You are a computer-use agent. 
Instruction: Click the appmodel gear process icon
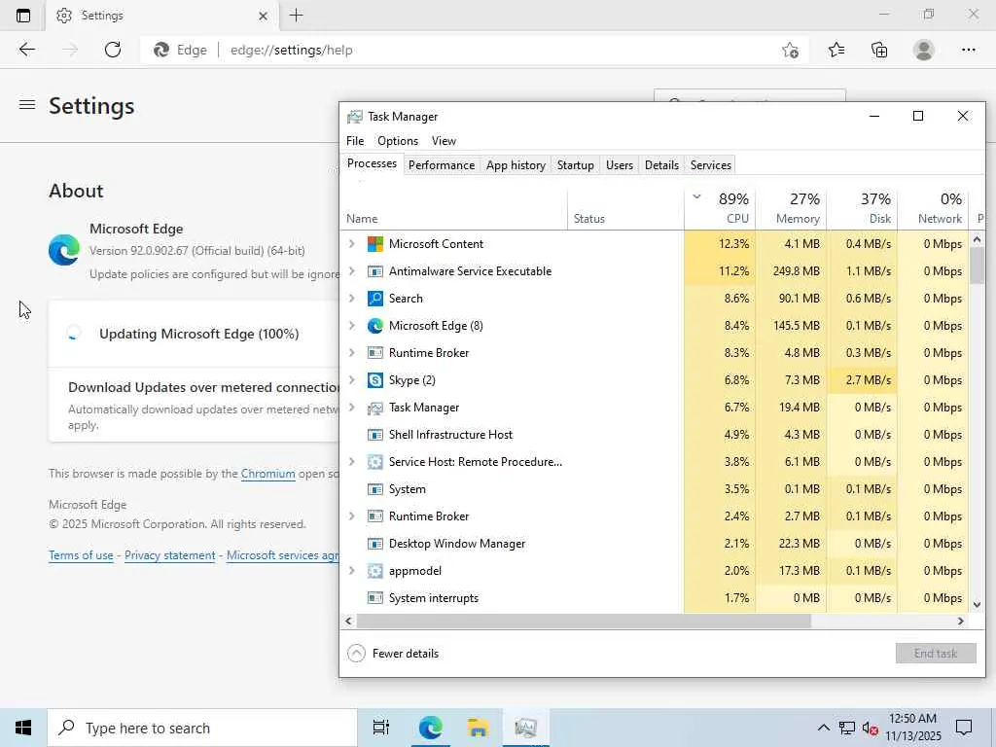(x=375, y=571)
